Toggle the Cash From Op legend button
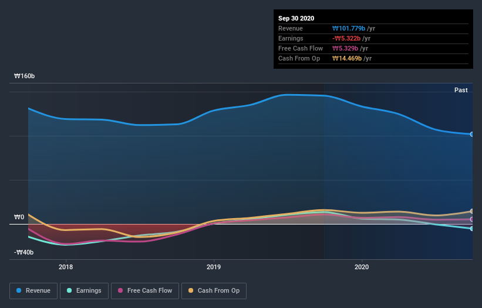Screen dimensions: 482x308 pyautogui.click(x=214, y=291)
